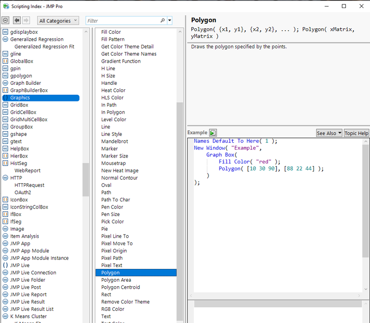Click the Graphics parentheses icon
Viewport: 370px width, 323px height.
tap(5, 98)
